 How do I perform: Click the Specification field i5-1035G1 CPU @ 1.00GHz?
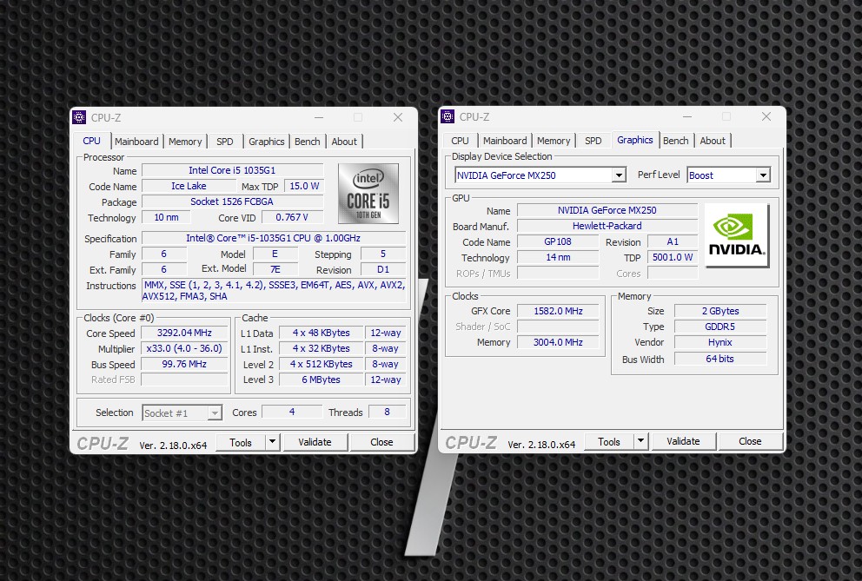point(274,238)
